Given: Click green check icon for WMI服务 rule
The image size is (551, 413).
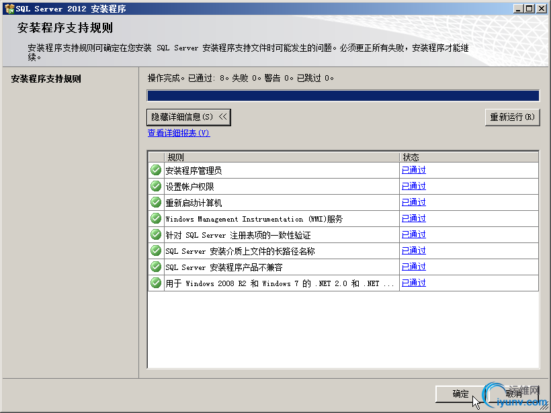Looking at the screenshot, I should (x=156, y=218).
